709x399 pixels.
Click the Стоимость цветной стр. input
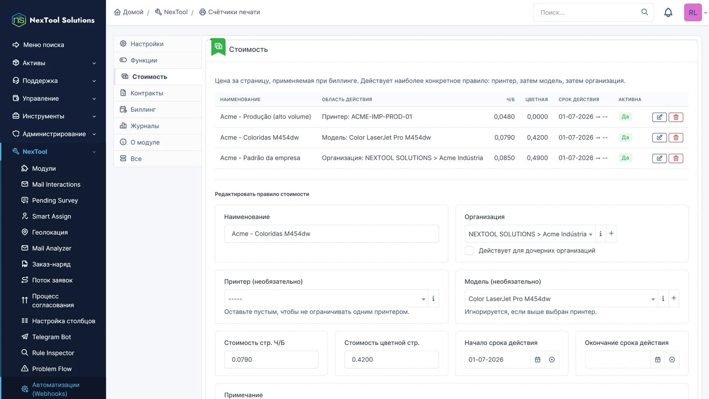392,360
